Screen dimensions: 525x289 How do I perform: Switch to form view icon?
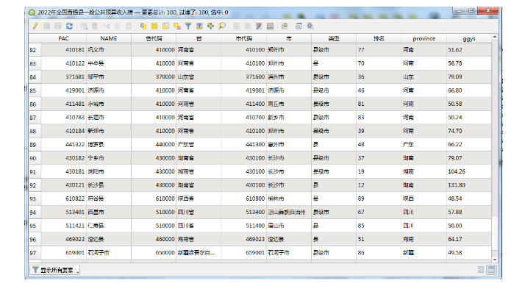coord(480,270)
